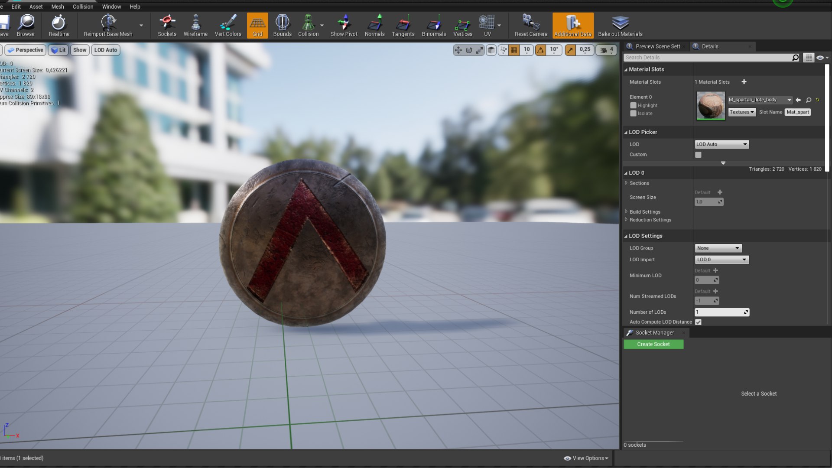
Task: Enable Wireframe view mode
Action: [195, 25]
